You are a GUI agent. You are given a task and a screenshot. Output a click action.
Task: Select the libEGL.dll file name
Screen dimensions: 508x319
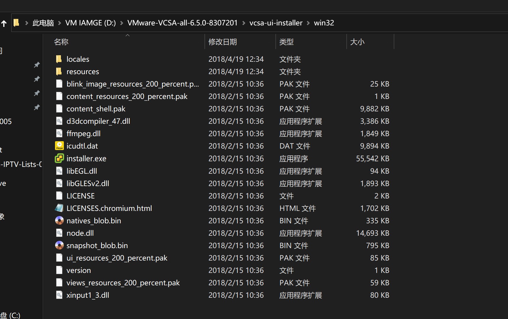click(x=82, y=171)
